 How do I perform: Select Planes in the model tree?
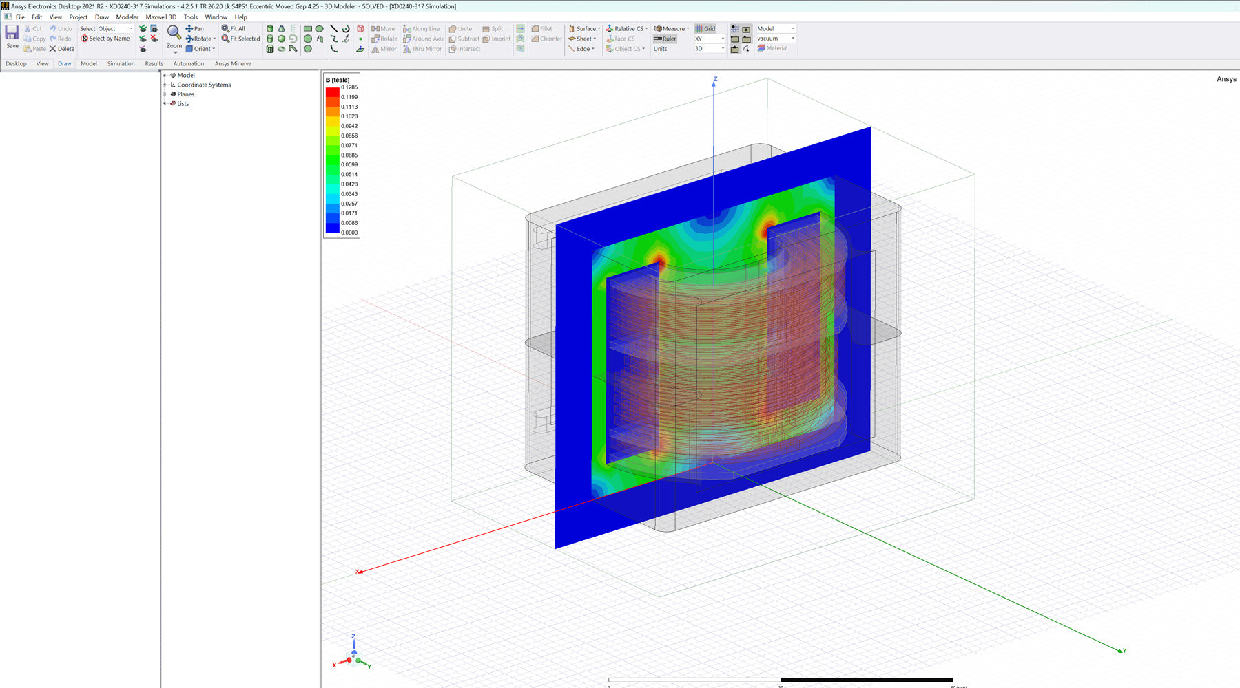click(185, 94)
